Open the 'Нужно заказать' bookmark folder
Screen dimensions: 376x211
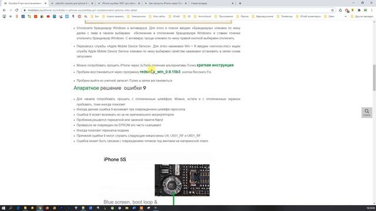(113, 16)
